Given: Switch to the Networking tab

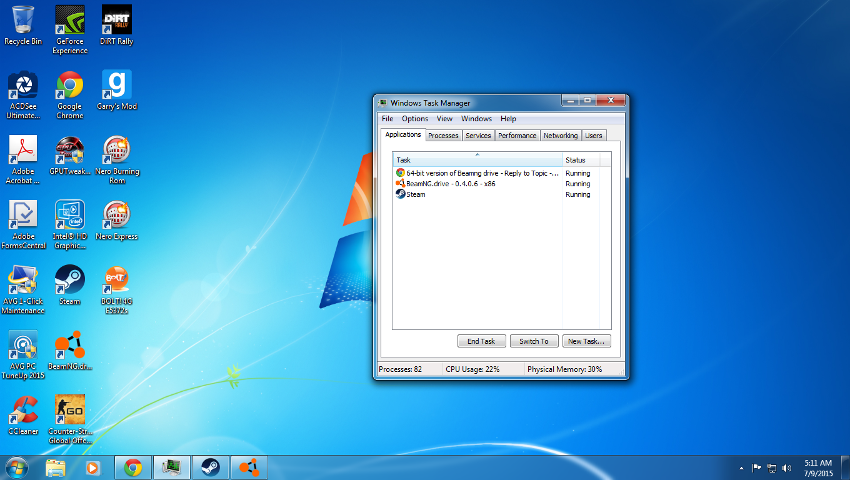Looking at the screenshot, I should 561,136.
